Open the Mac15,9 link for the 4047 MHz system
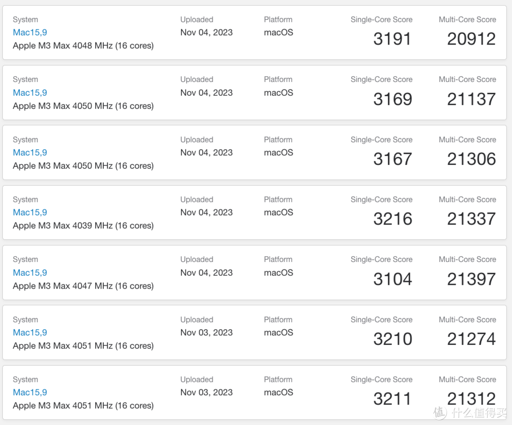Image resolution: width=512 pixels, height=425 pixels. (x=30, y=272)
